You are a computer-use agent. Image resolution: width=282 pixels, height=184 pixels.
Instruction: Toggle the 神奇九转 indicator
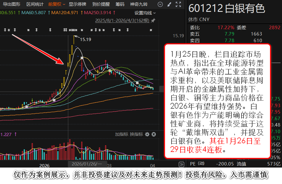tap(139, 4)
